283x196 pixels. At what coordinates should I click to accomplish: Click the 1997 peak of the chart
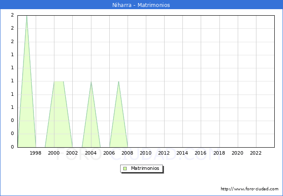click(27, 16)
